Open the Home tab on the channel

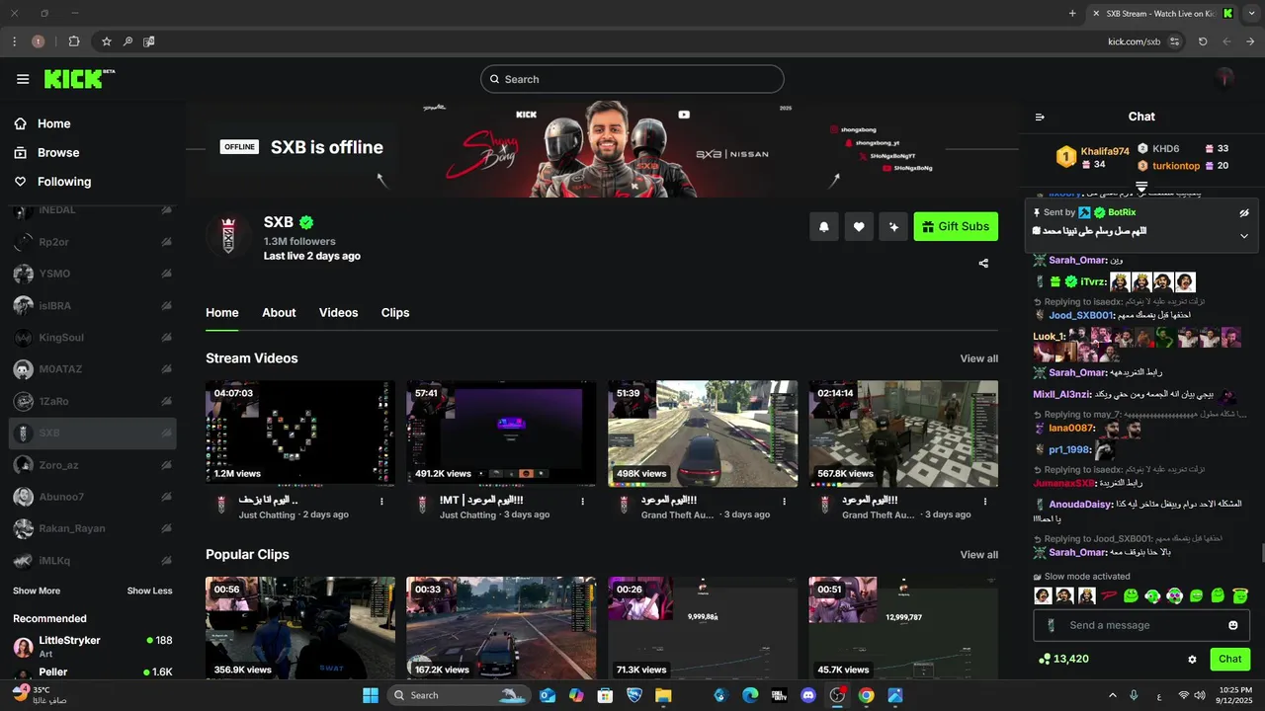[222, 313]
